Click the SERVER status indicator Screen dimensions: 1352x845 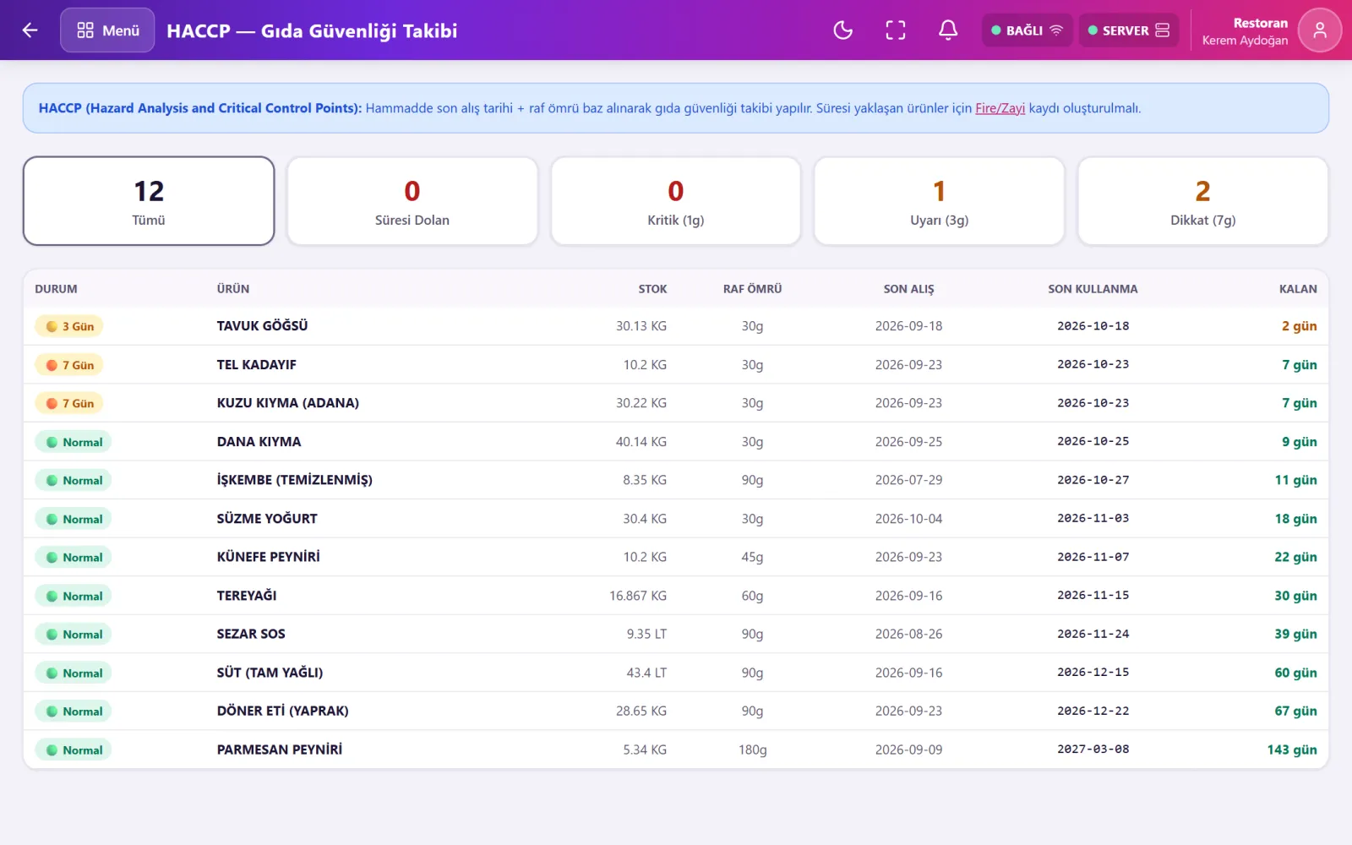[1128, 30]
